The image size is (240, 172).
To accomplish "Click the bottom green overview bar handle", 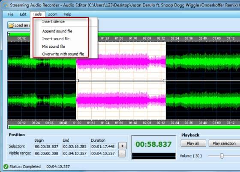I will point(9,127).
